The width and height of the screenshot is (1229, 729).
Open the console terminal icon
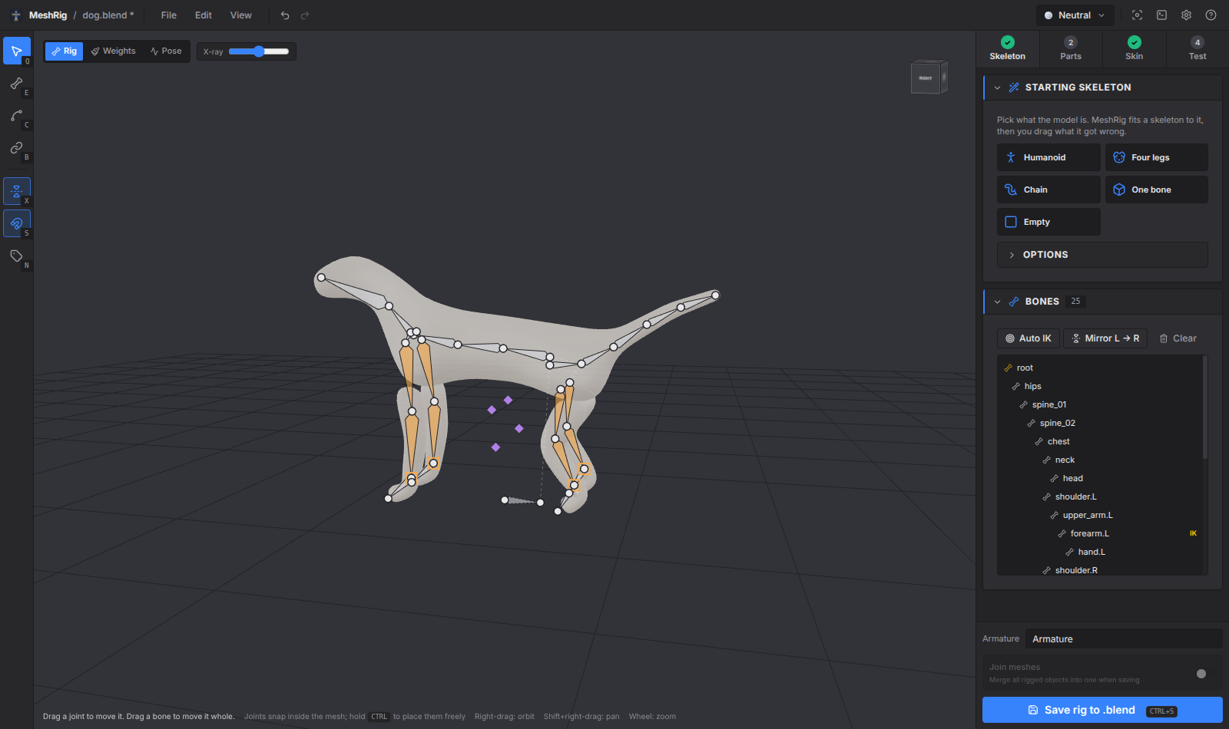coord(1162,15)
